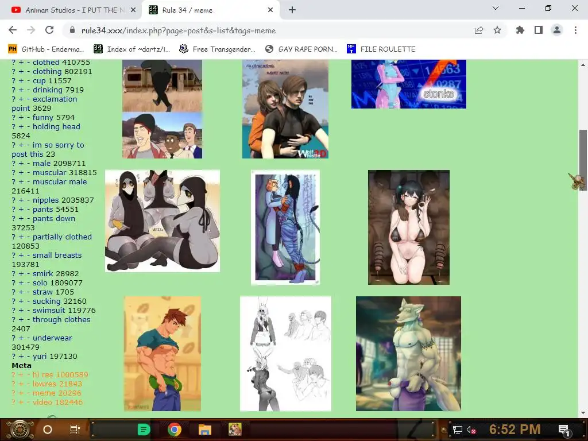
Task: Click the clothed tag link
Action: click(x=46, y=62)
